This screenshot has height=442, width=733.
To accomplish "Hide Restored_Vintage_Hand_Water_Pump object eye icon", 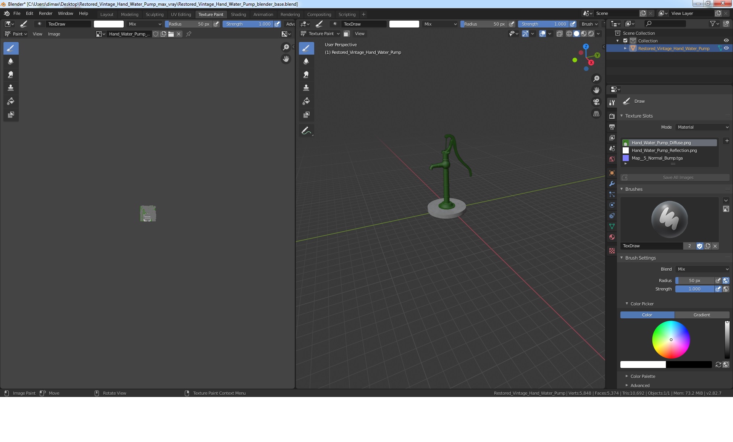I will [726, 48].
